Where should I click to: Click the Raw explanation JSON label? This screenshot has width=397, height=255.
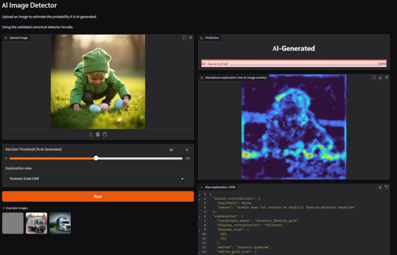click(x=218, y=187)
